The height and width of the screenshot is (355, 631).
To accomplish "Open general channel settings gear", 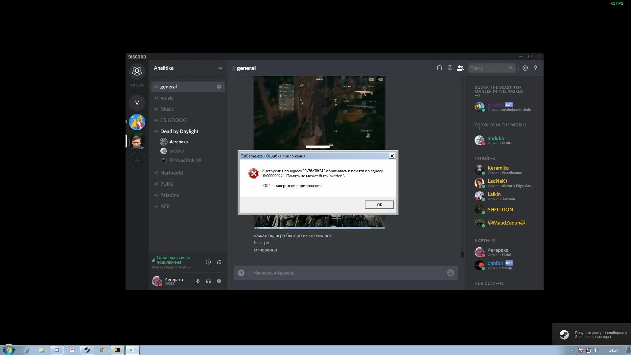I will click(219, 87).
